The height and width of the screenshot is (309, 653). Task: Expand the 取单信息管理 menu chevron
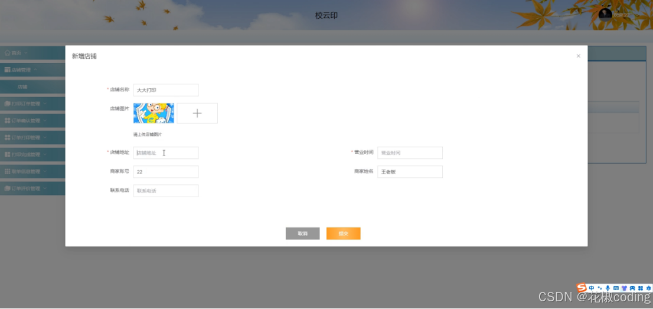[x=44, y=171]
